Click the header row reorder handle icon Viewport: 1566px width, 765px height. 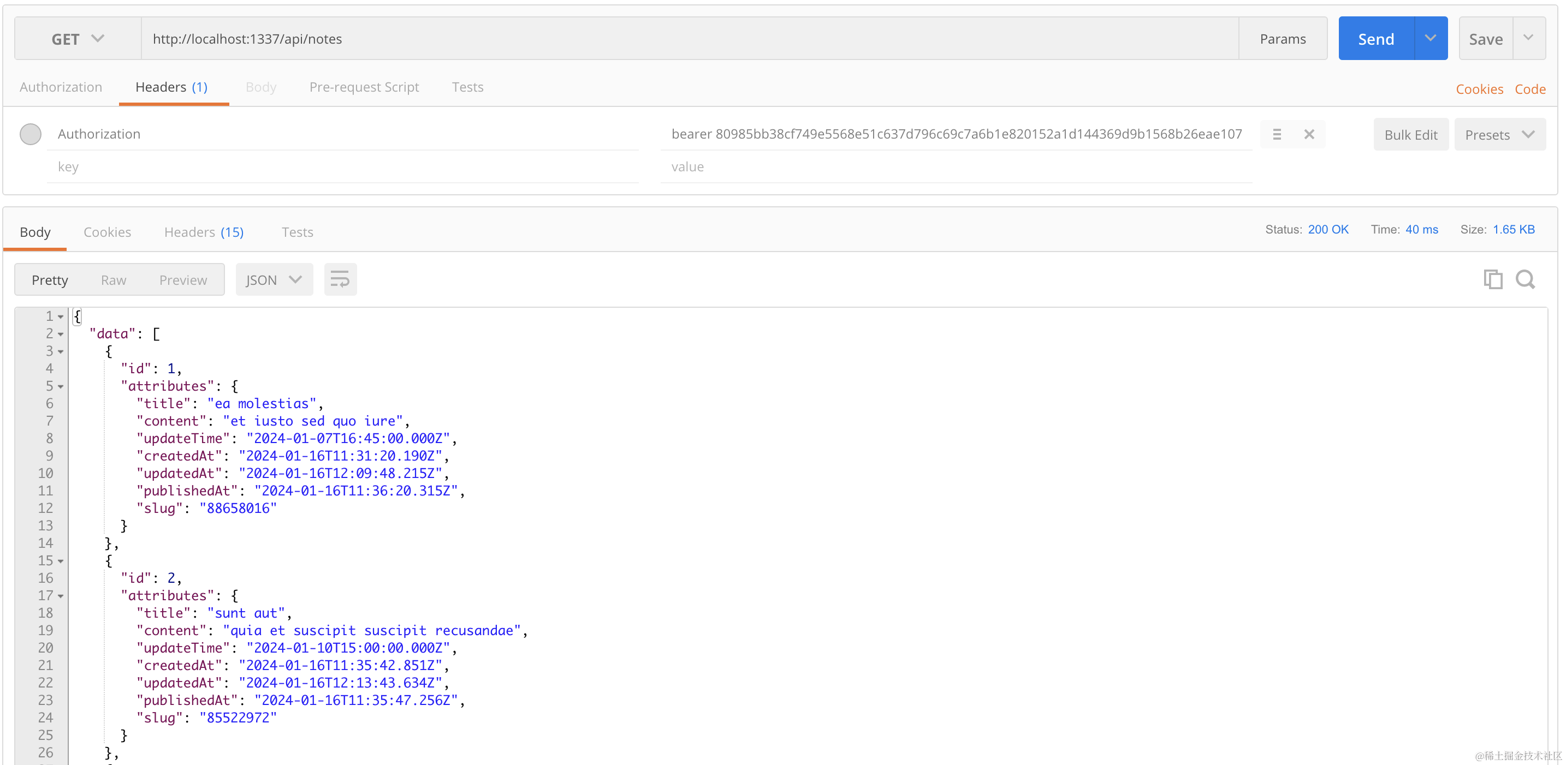click(x=1277, y=134)
